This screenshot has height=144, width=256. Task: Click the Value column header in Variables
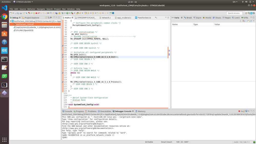pos(234,24)
